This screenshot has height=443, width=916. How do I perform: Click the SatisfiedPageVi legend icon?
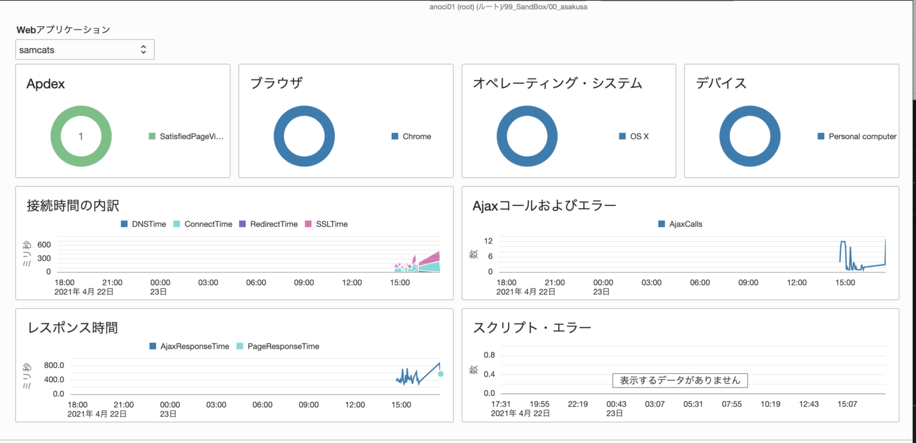pos(151,136)
